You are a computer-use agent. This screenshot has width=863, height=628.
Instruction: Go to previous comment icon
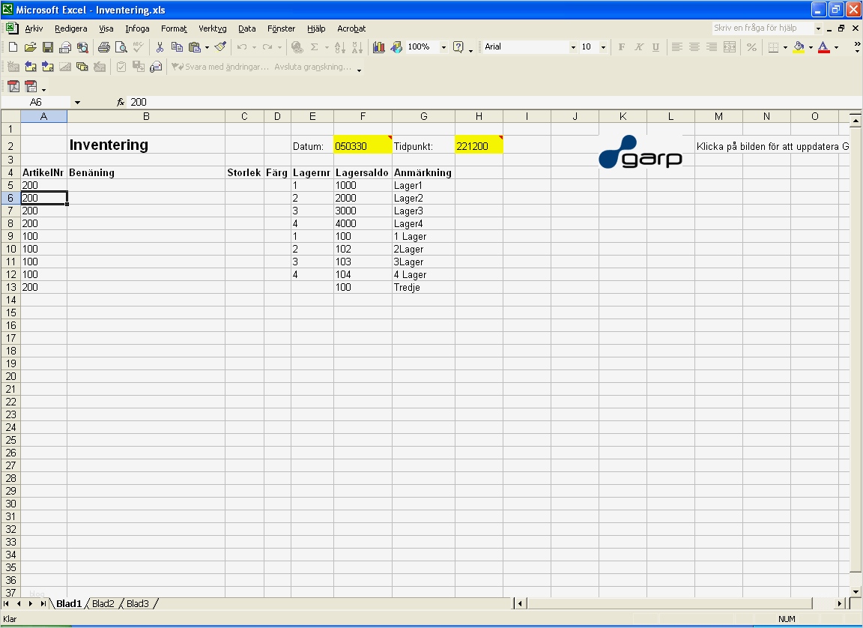30,67
